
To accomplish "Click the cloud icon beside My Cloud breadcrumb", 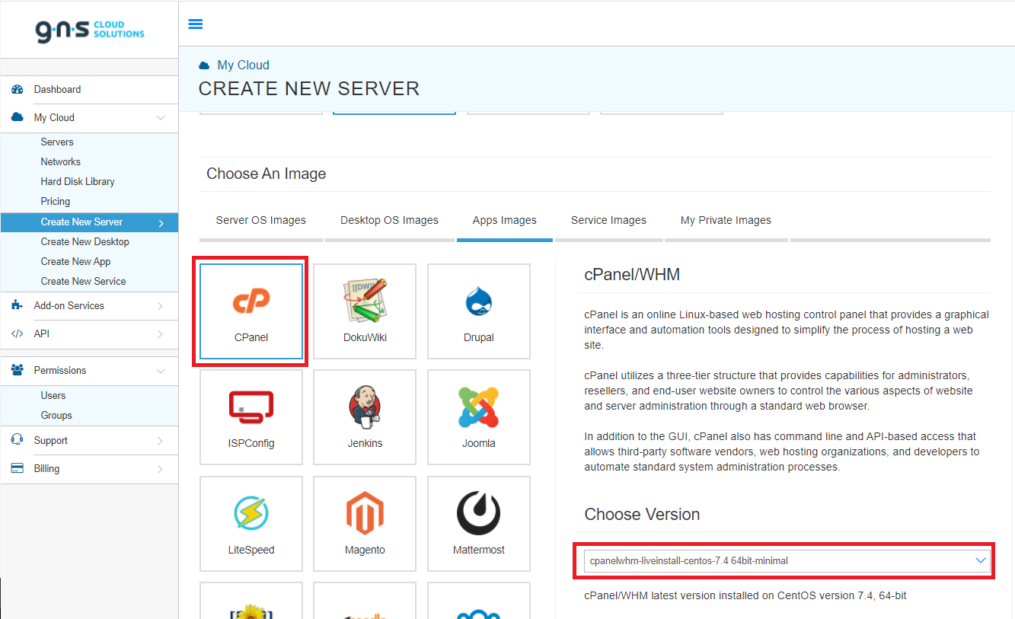I will (204, 65).
